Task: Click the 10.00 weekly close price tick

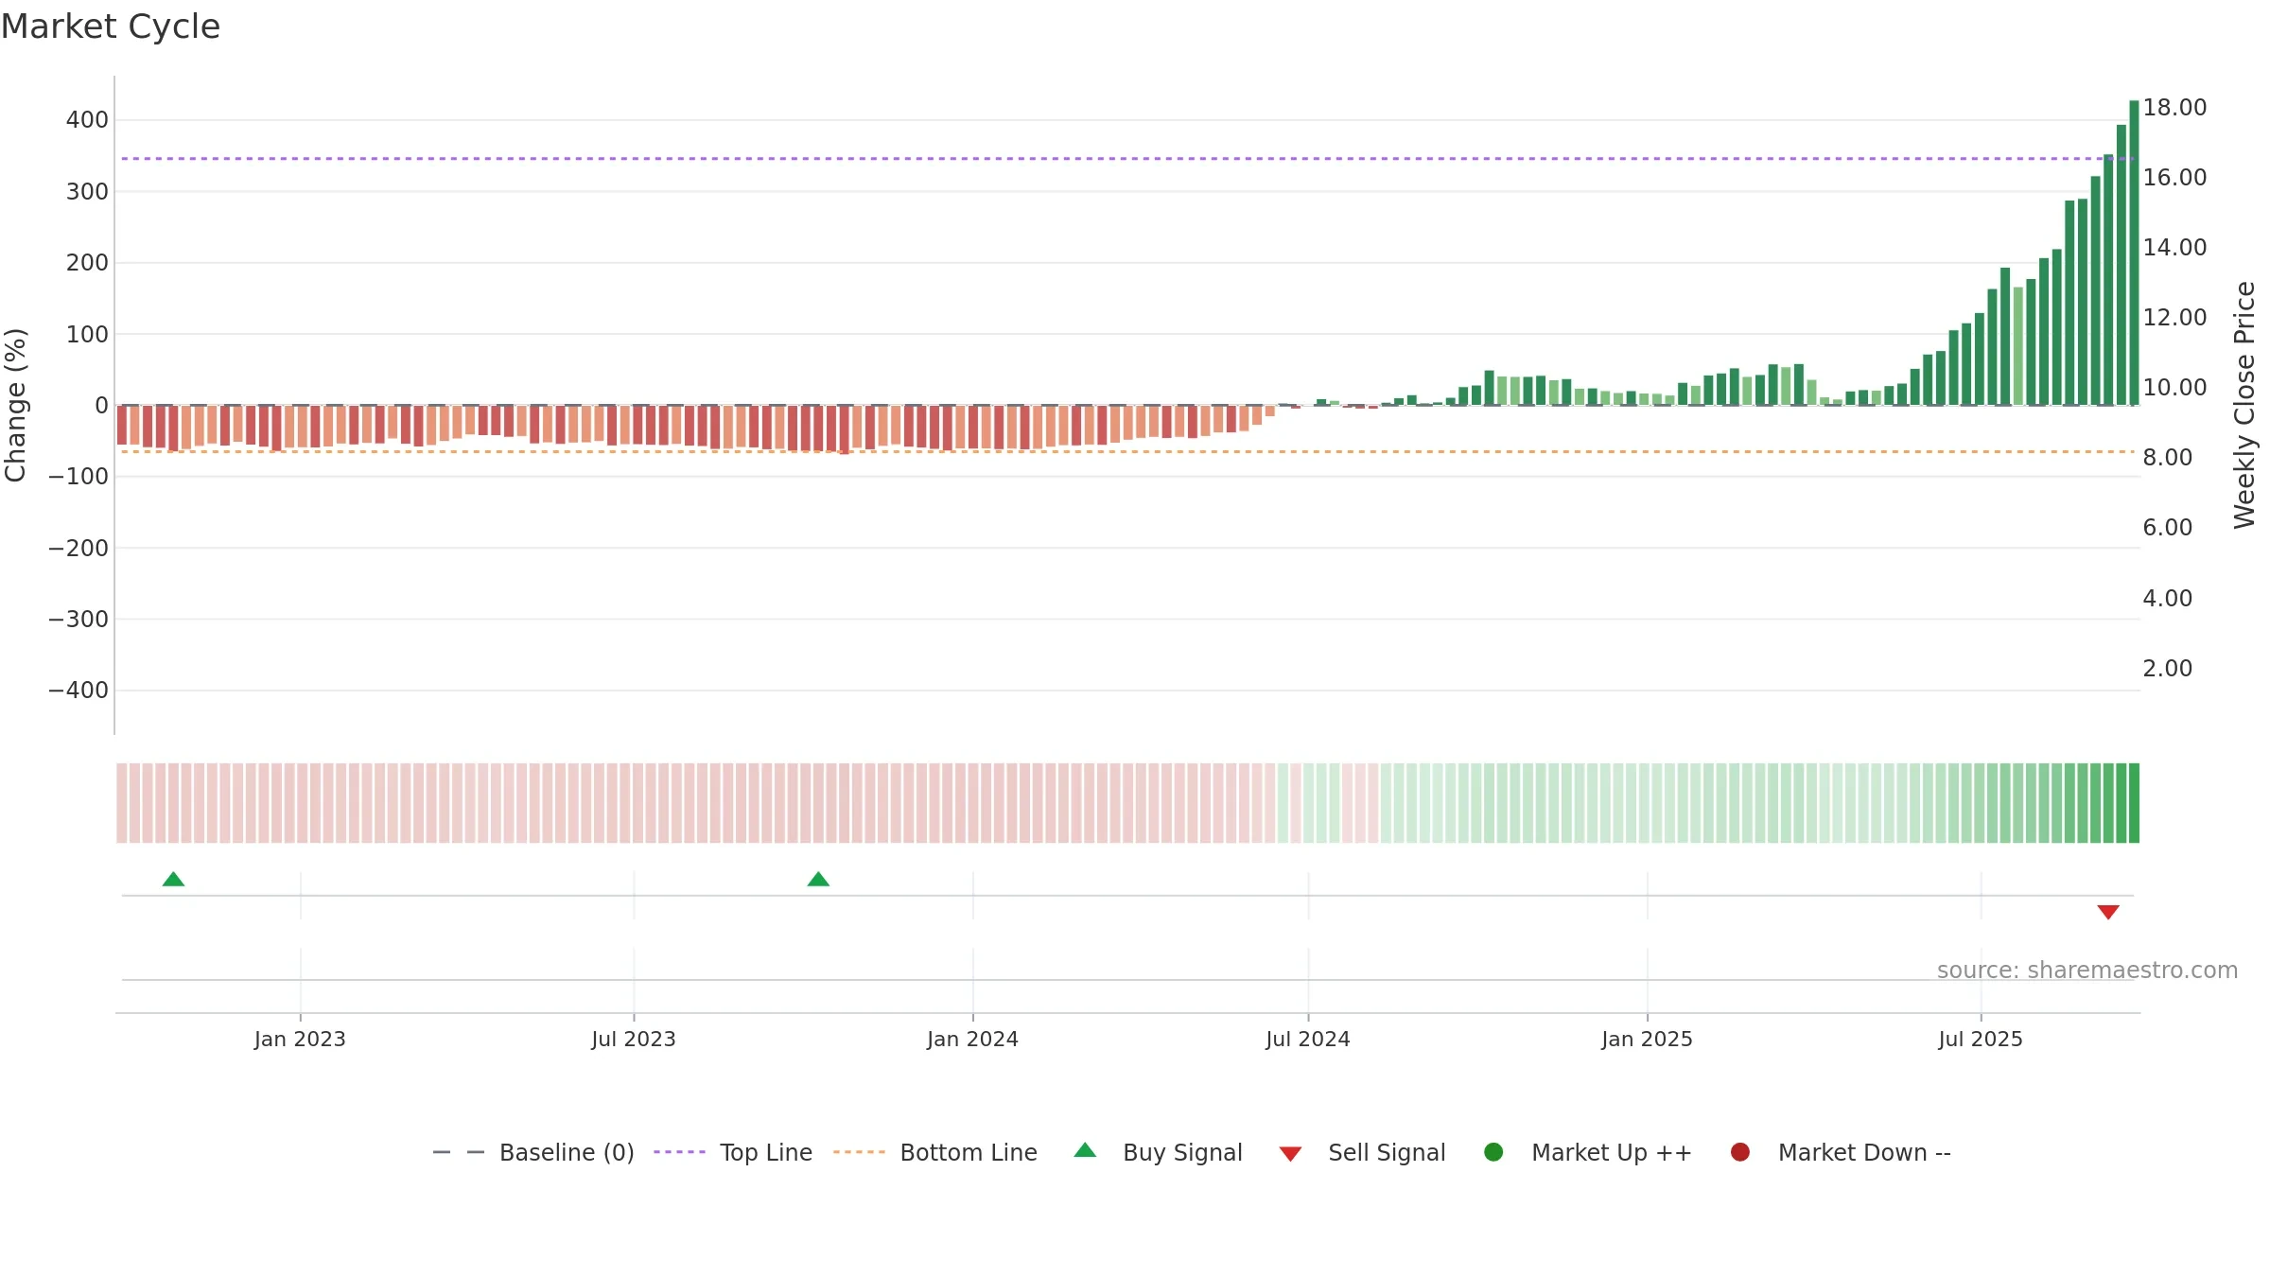Action: pos(2174,388)
